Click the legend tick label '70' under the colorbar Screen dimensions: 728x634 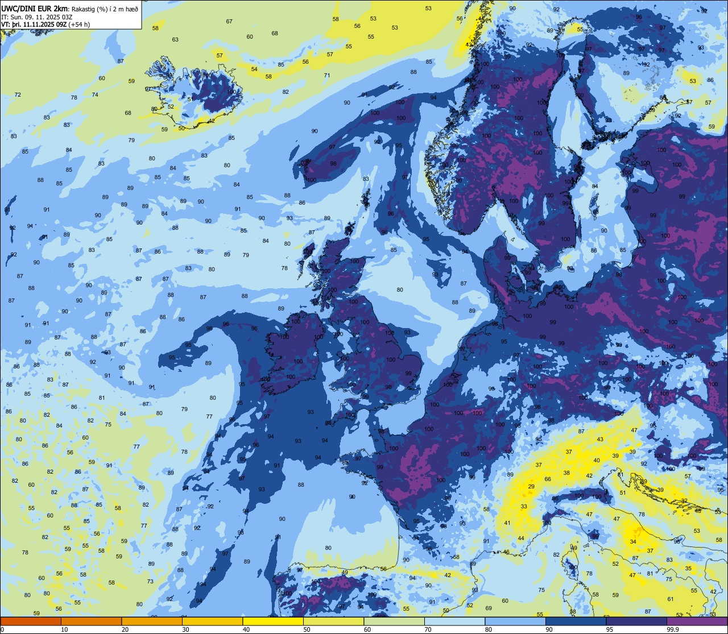(x=428, y=629)
